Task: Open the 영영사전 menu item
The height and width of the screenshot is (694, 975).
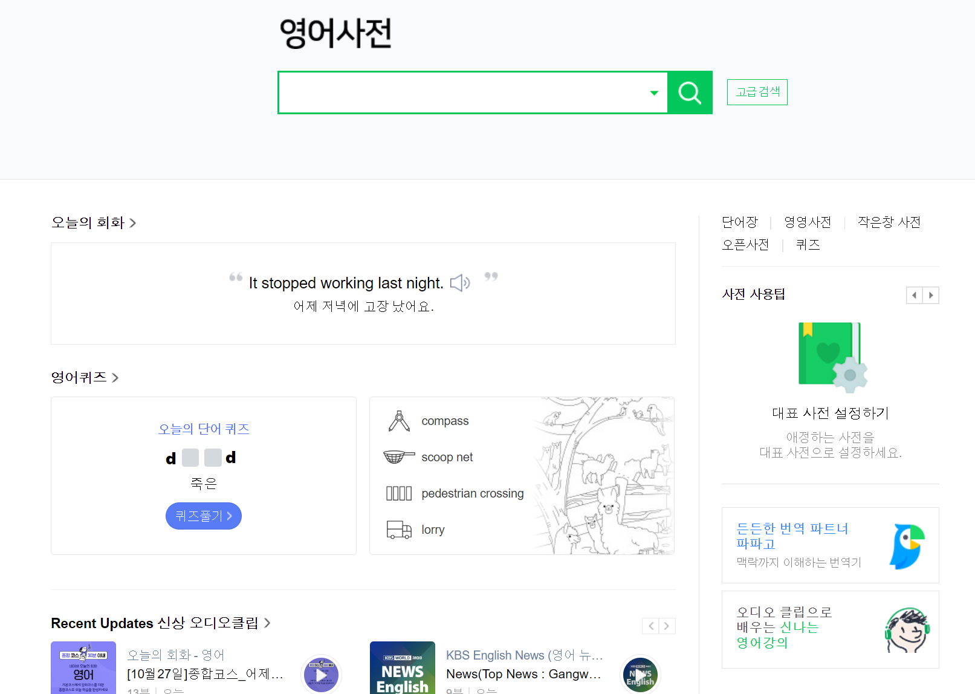Action: coord(808,222)
